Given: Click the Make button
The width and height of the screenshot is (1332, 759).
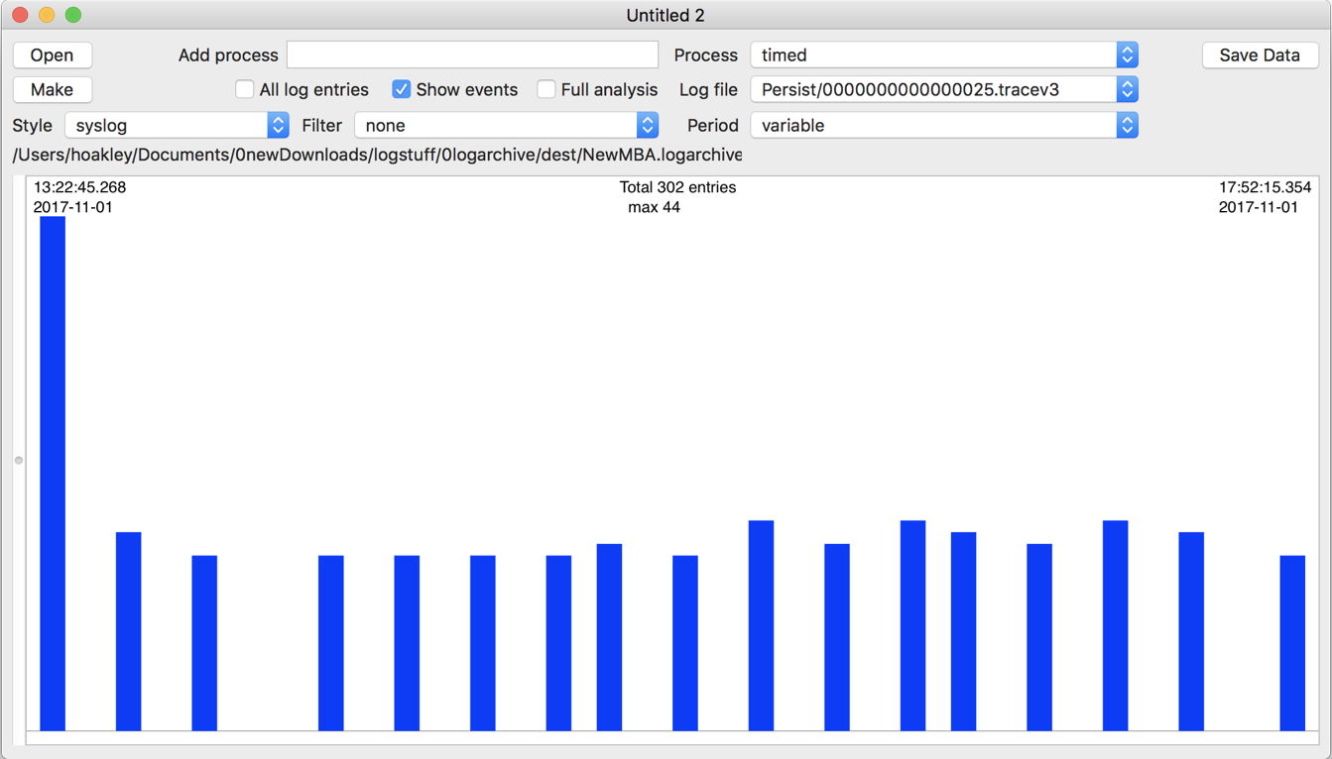Looking at the screenshot, I should point(52,89).
